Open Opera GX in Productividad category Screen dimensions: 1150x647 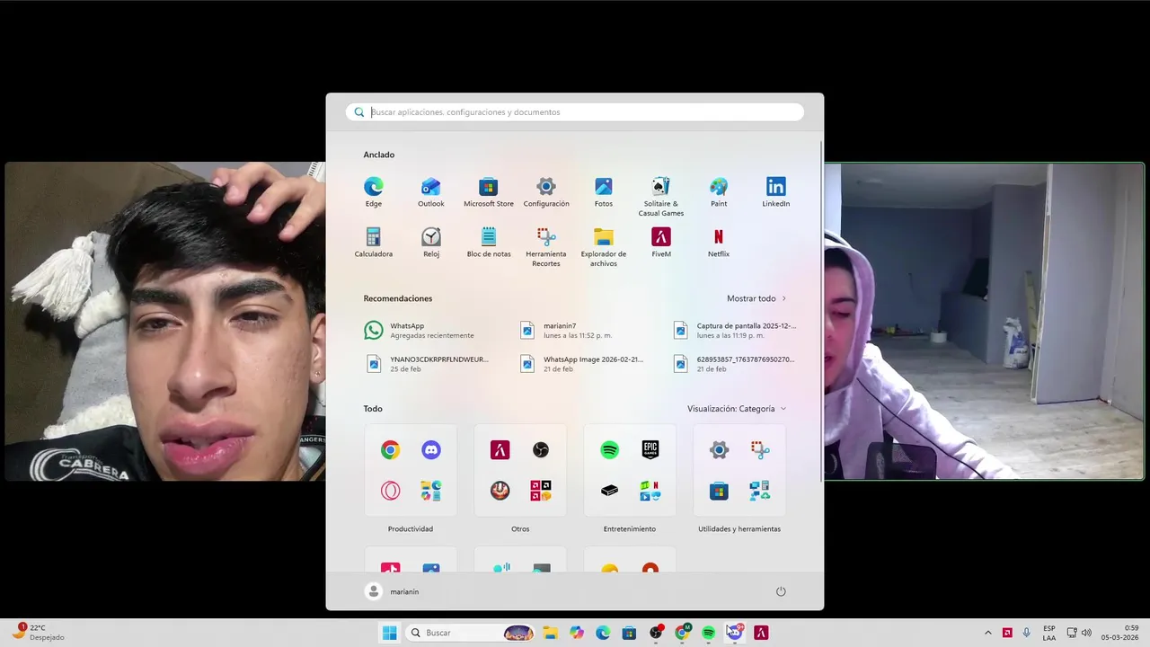390,491
